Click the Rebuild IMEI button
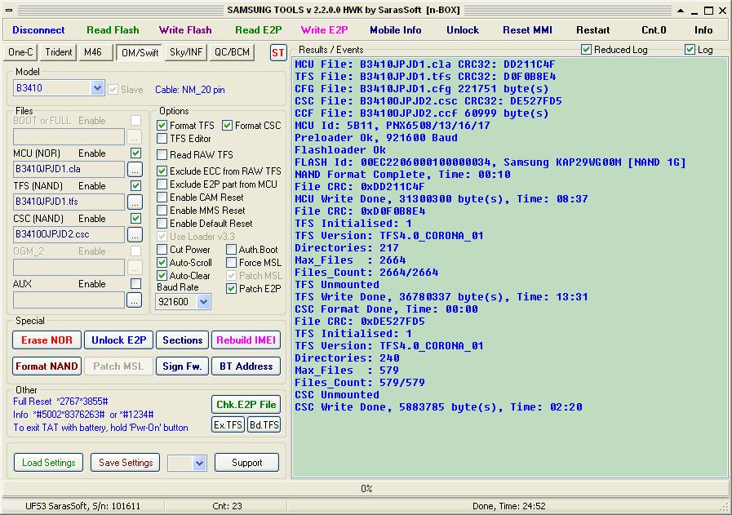Screen dimensions: 732x515 click(246, 340)
